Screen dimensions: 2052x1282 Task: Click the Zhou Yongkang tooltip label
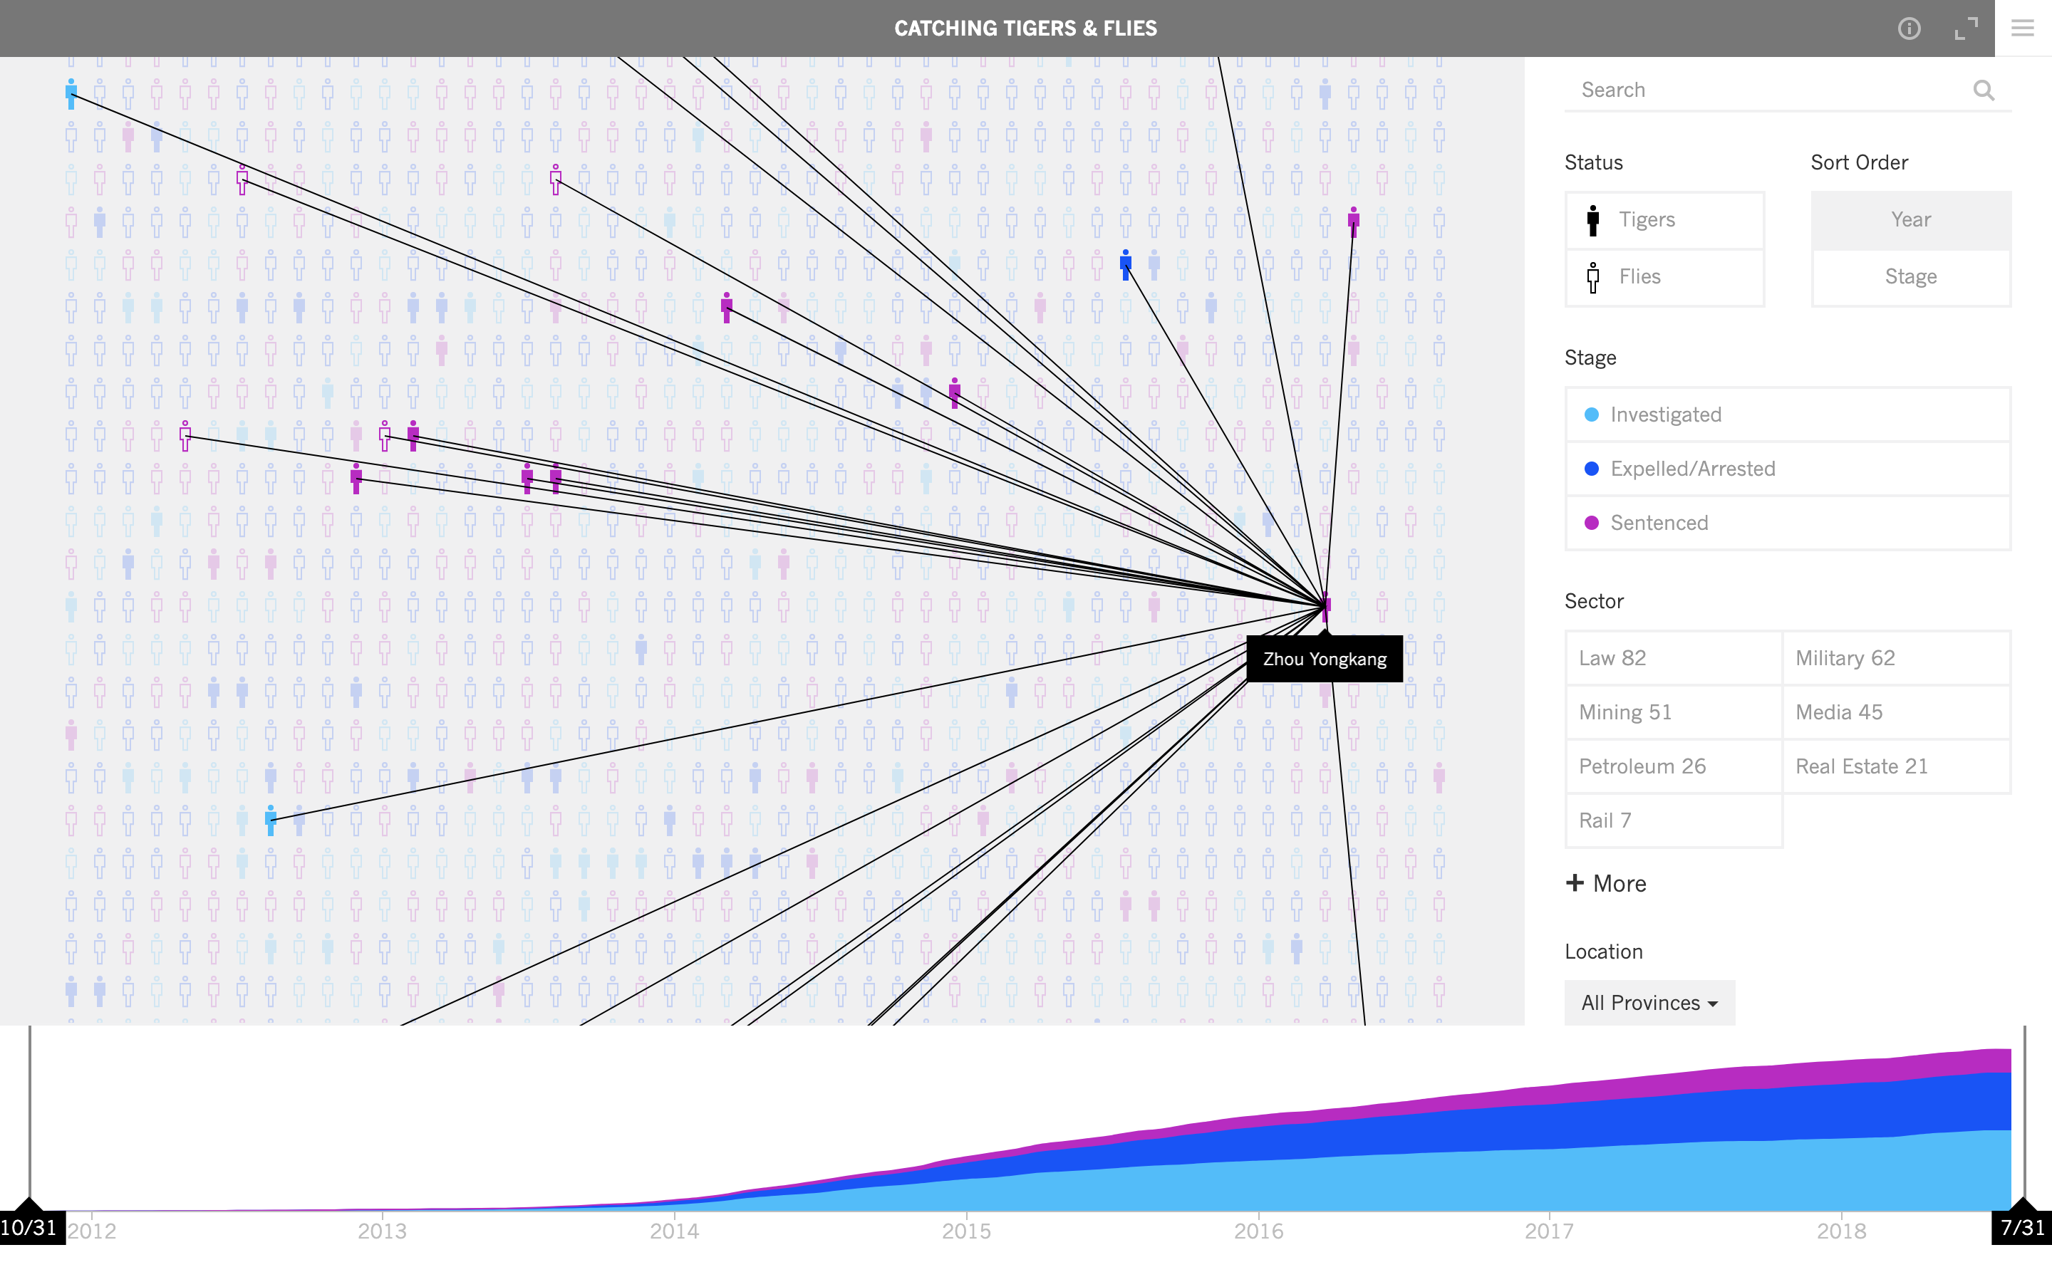point(1325,658)
